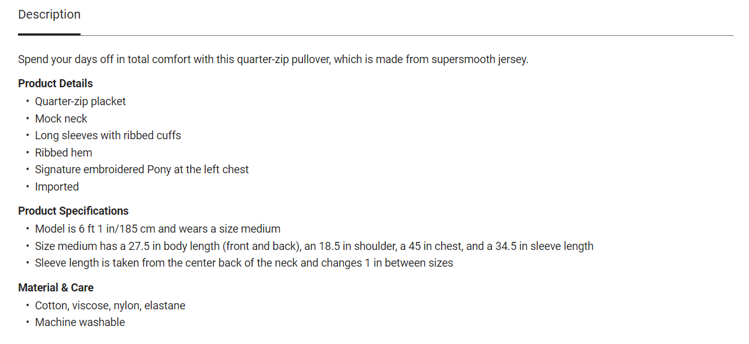This screenshot has height=344, width=749.
Task: Click the Machine washable bullet
Action: [80, 322]
